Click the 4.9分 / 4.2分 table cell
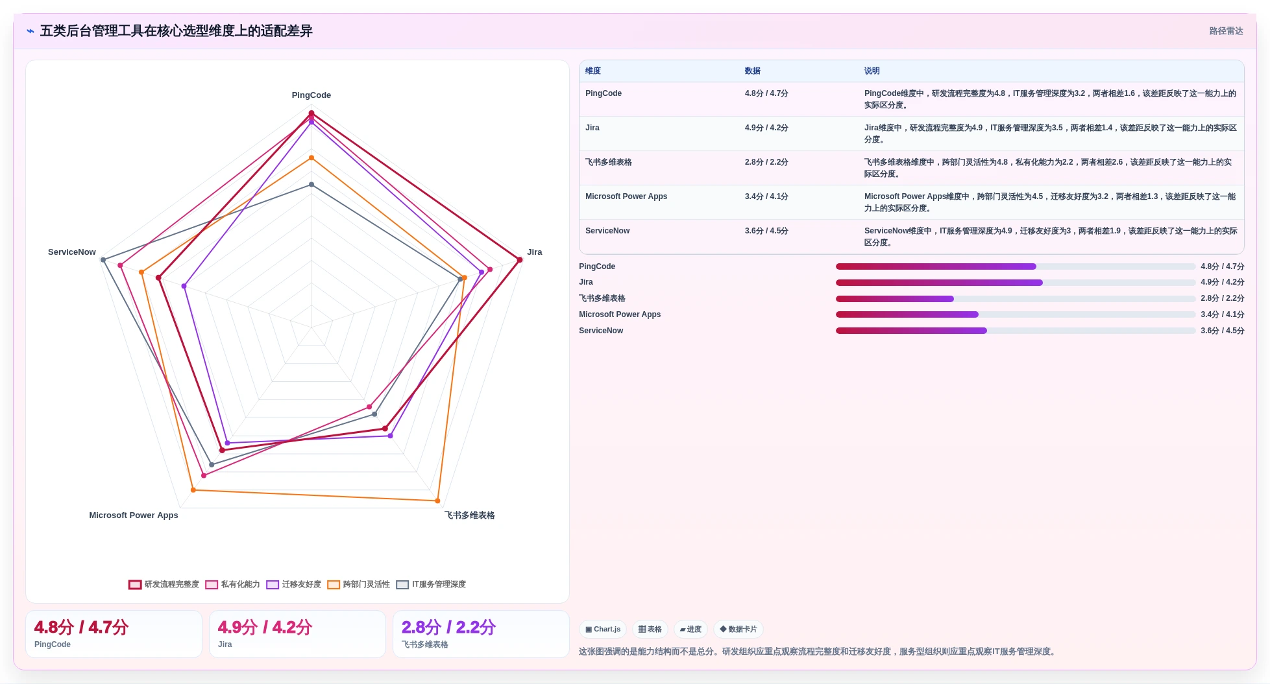The image size is (1270, 684). click(766, 128)
